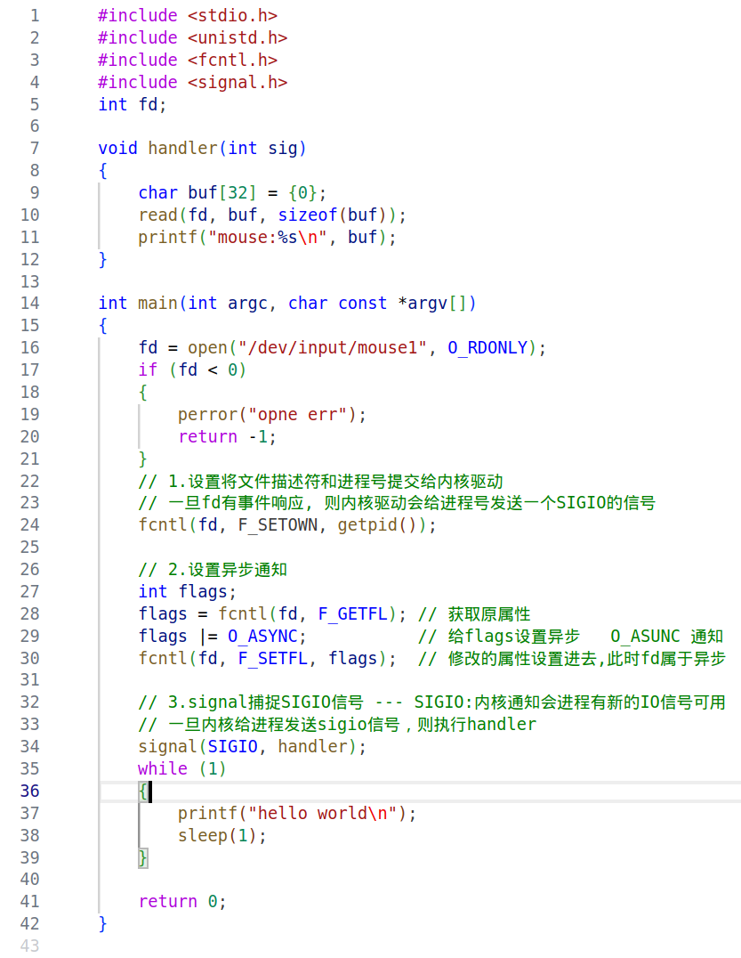The width and height of the screenshot is (741, 958).
Task: Click the 'while (1)' loop header
Action: (181, 768)
